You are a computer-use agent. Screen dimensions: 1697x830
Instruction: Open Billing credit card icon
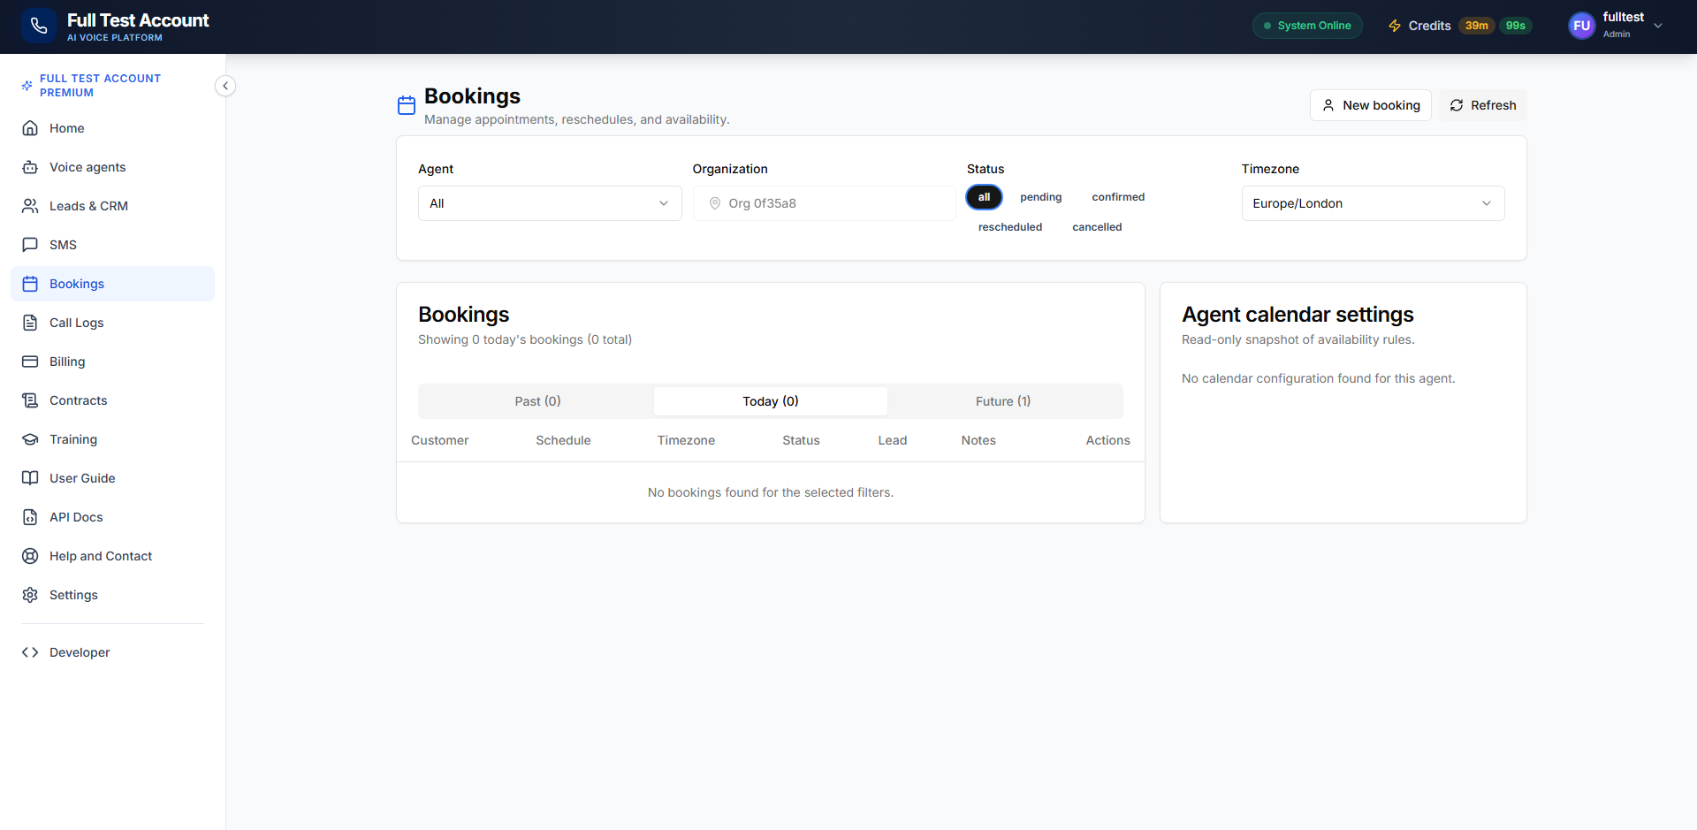[x=30, y=362]
